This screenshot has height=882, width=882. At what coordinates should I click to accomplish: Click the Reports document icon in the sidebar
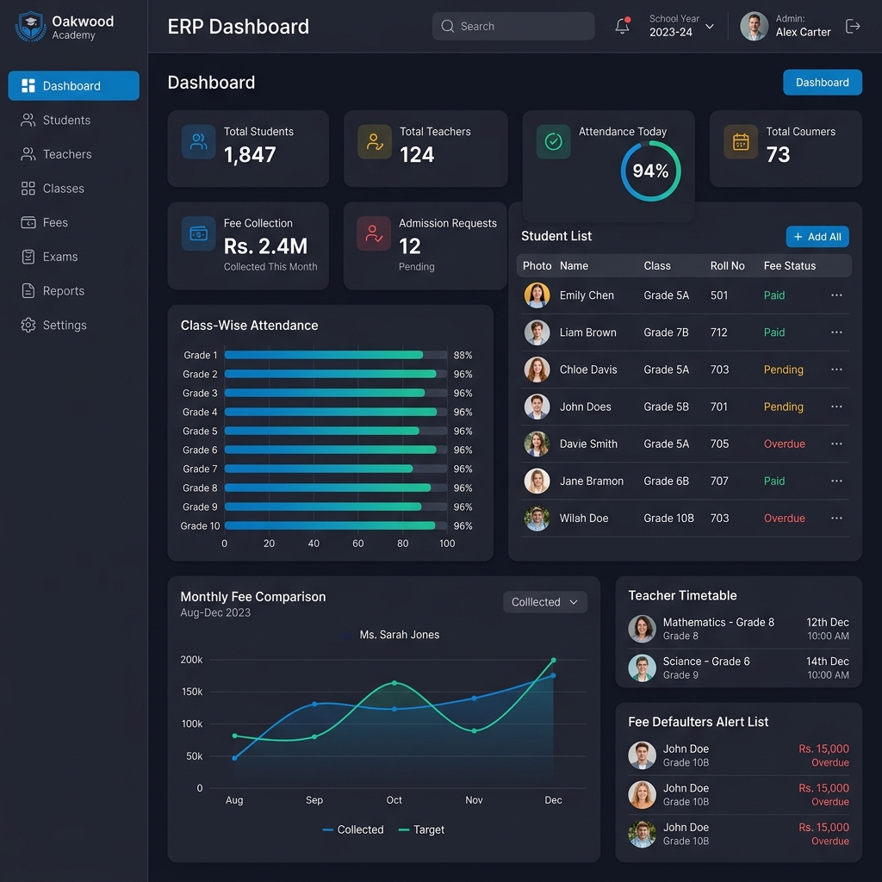28,291
